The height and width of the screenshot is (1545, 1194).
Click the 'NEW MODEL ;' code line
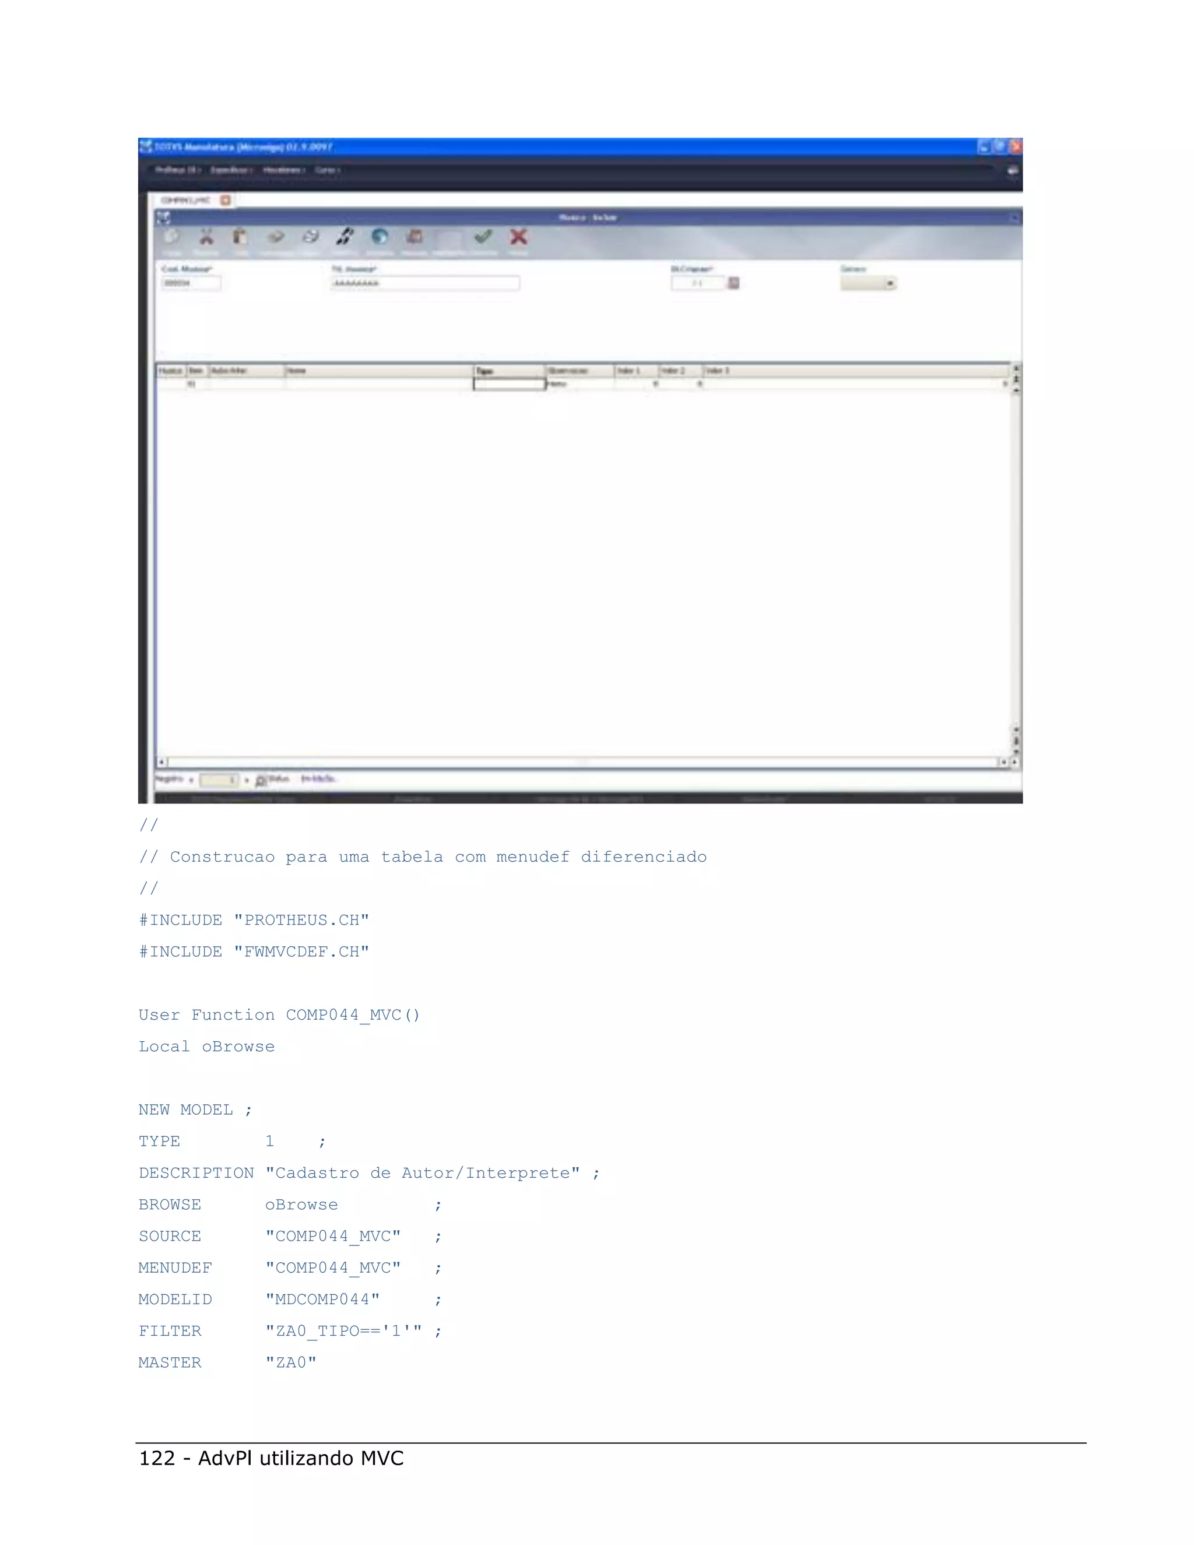coord(195,1110)
